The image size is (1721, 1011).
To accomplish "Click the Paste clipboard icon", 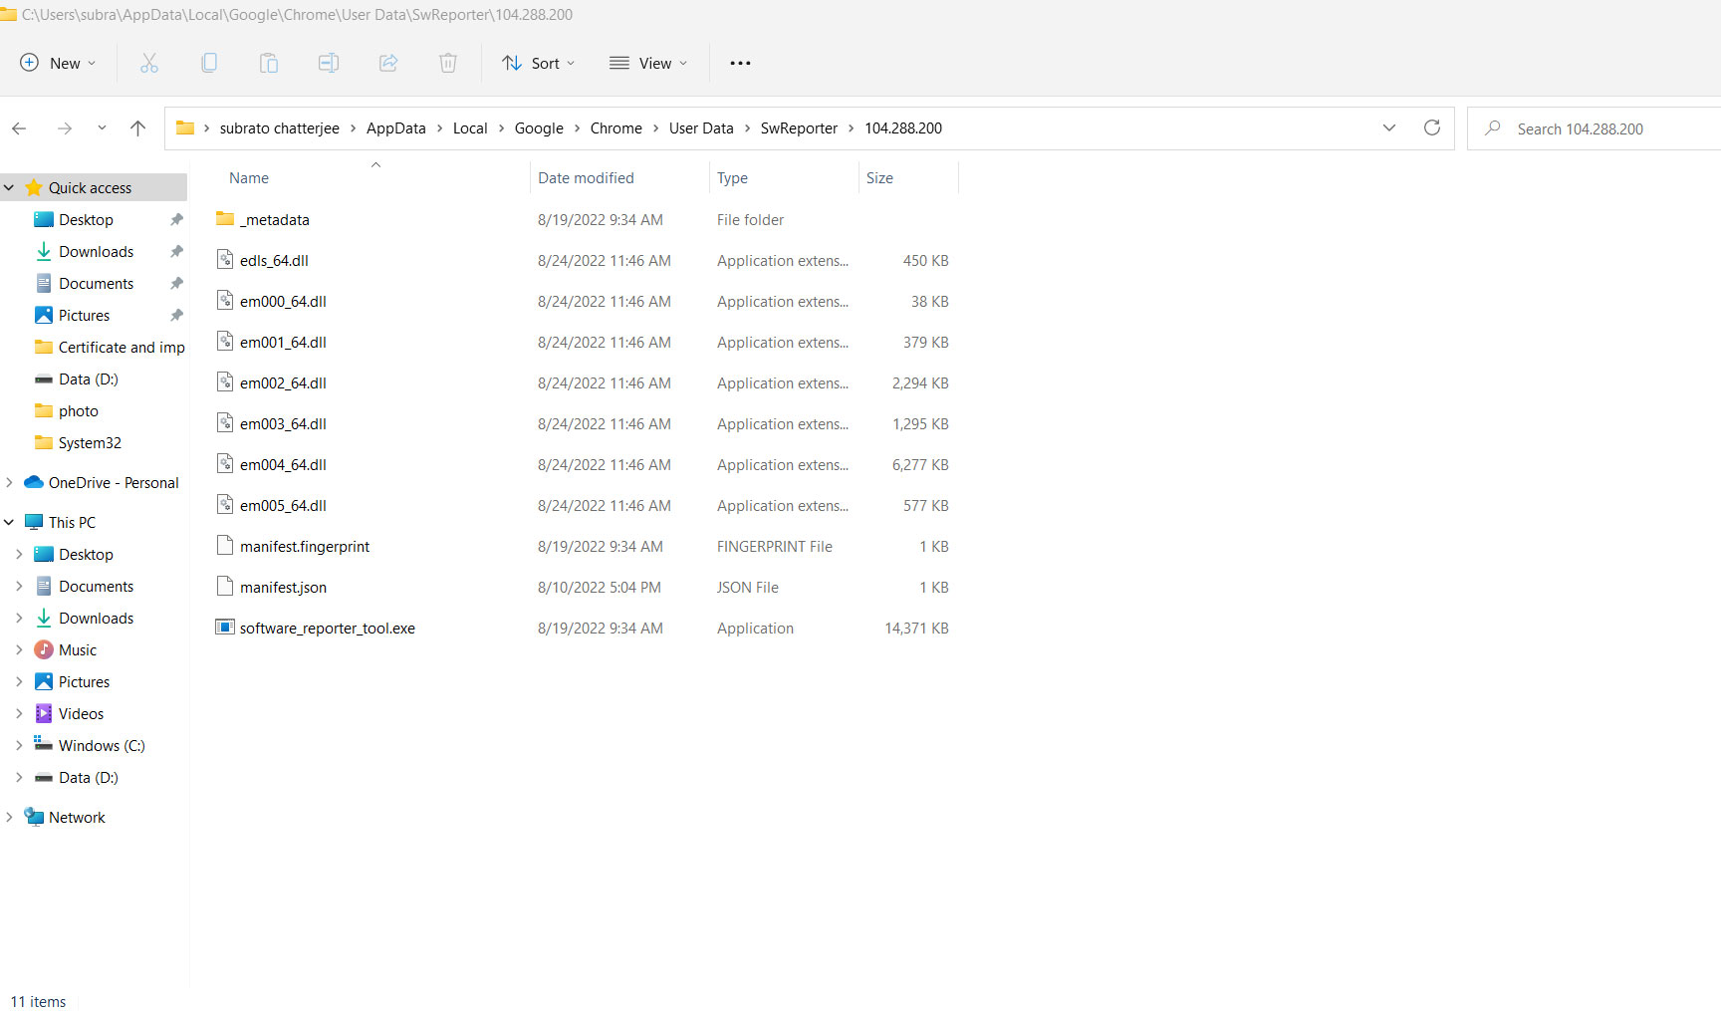I will [269, 63].
